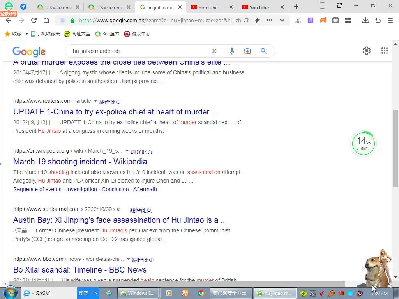
Task: Open the four-squares extensions grid
Action: coord(348,20)
